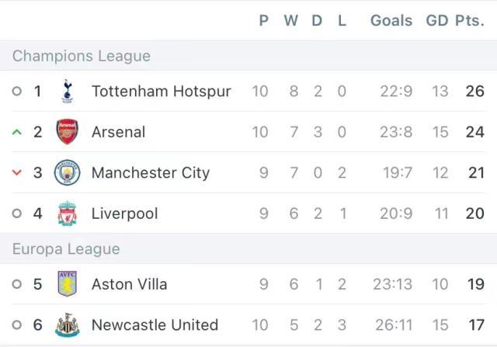
Task: Open the Newcastle United team page
Action: [x=155, y=325]
